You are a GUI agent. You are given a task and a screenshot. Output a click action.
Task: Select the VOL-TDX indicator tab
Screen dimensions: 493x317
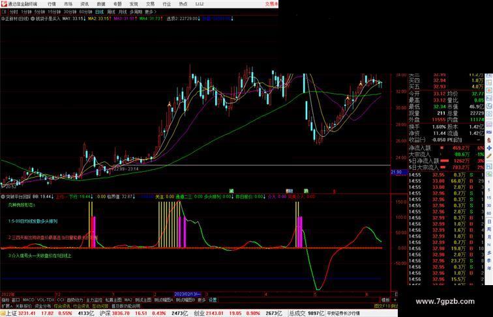click(46, 300)
